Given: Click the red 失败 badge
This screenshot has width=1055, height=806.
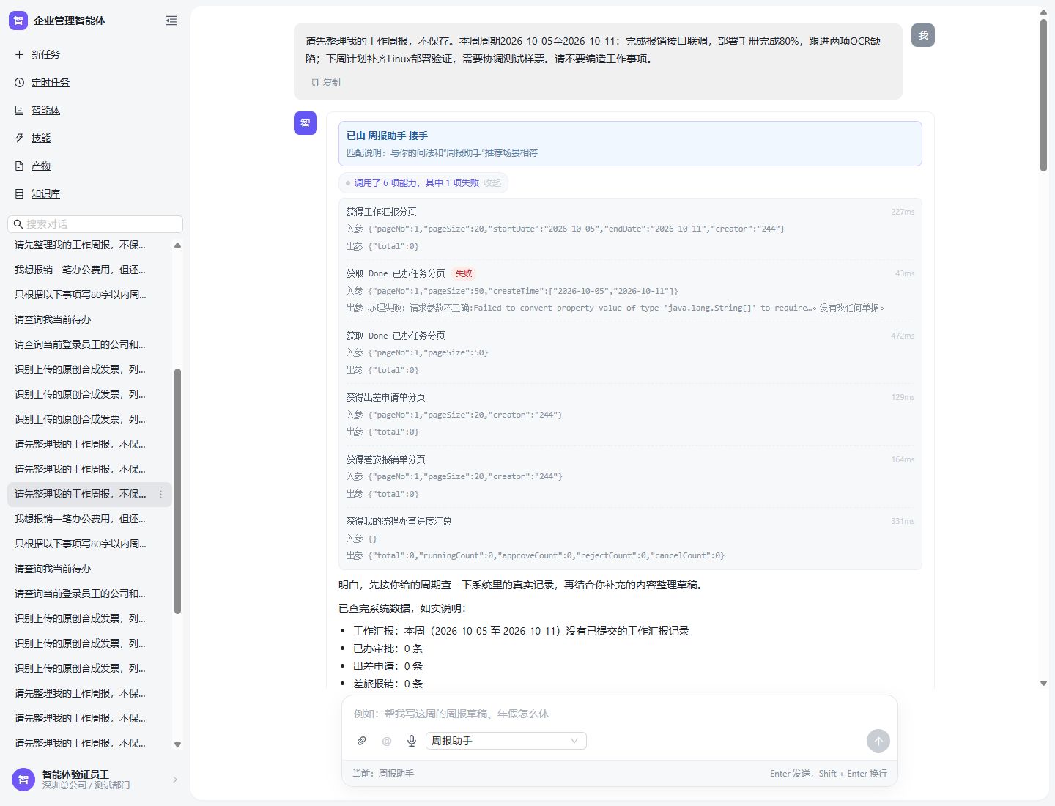Looking at the screenshot, I should [x=464, y=273].
